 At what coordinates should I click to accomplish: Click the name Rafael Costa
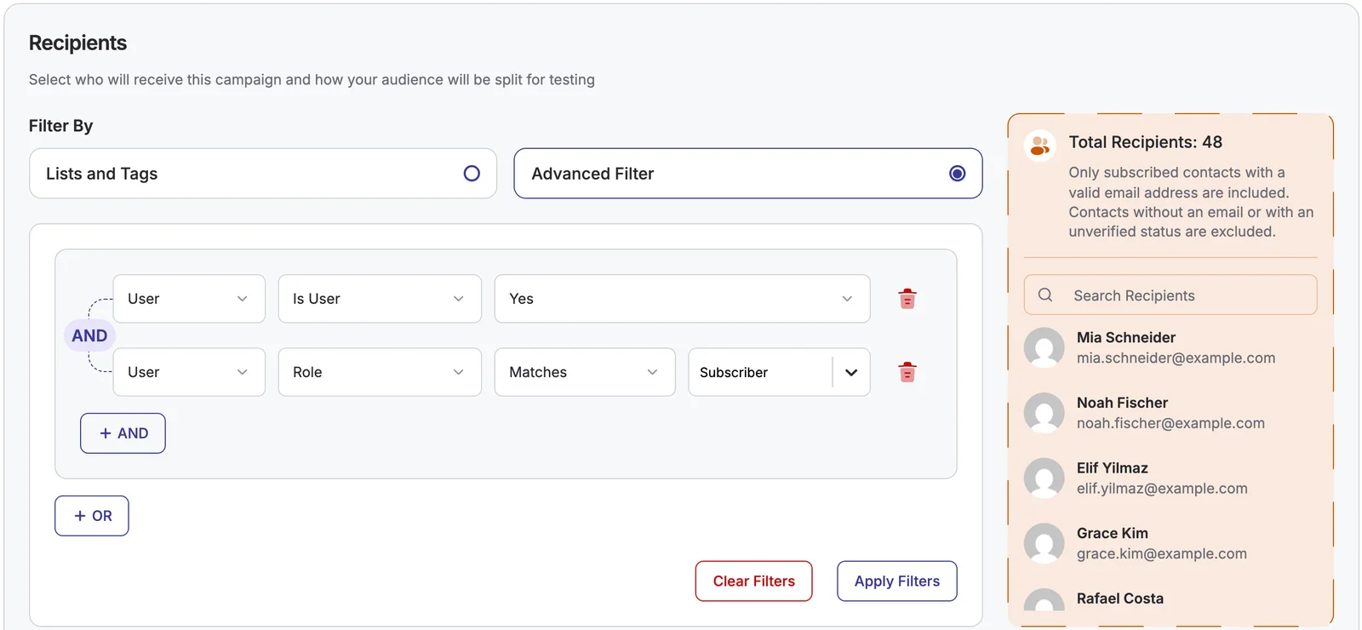pyautogui.click(x=1120, y=598)
